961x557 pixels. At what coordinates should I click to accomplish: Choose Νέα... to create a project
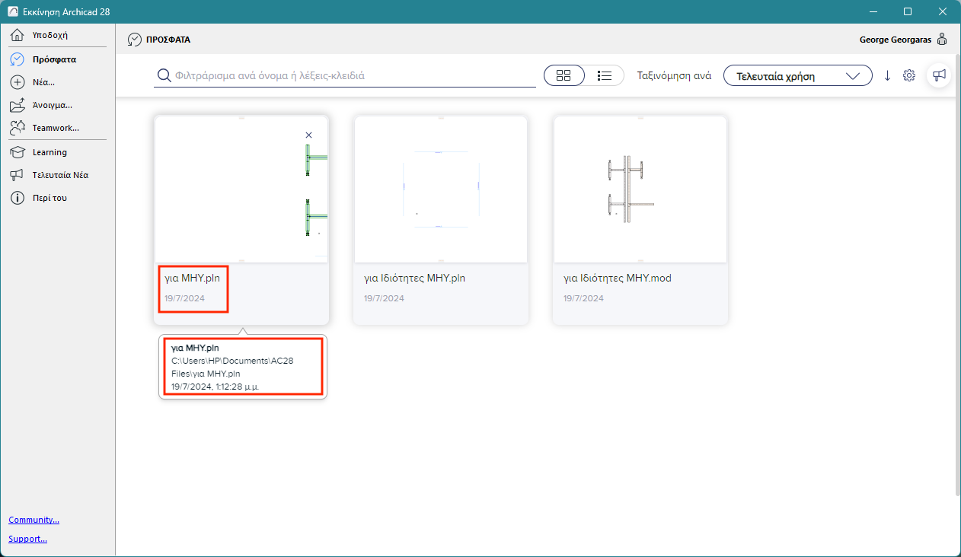point(43,82)
